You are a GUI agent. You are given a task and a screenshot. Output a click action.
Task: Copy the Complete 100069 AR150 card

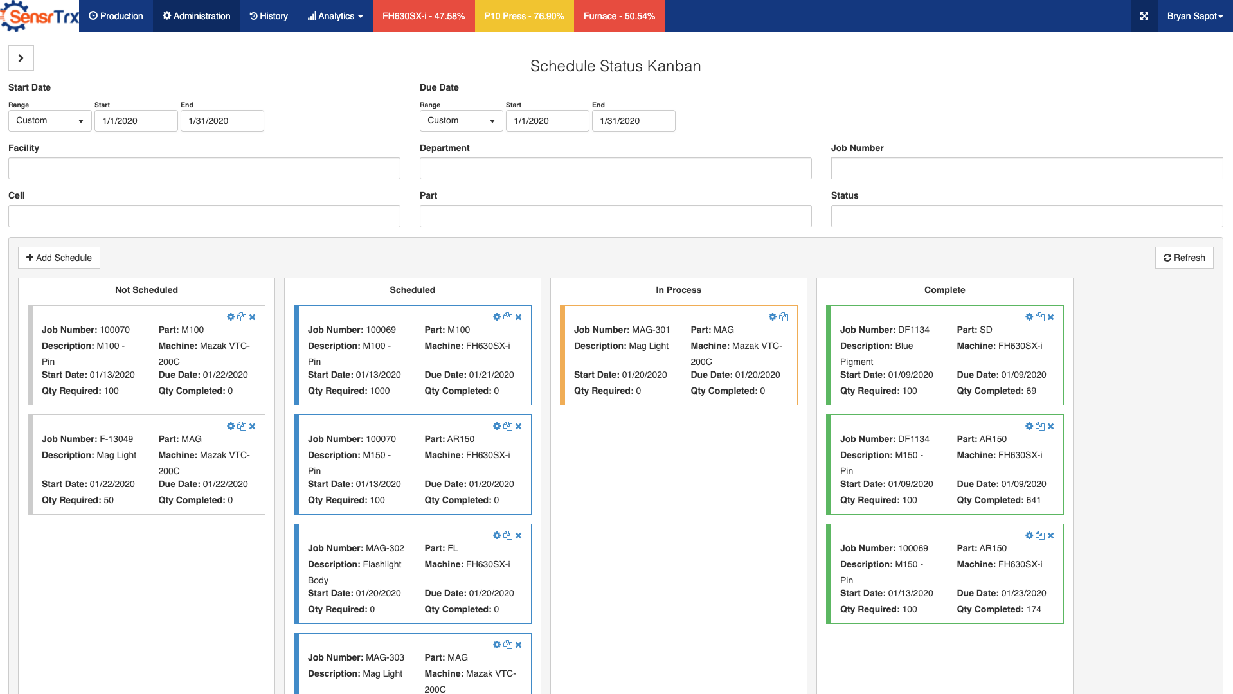pos(1040,535)
